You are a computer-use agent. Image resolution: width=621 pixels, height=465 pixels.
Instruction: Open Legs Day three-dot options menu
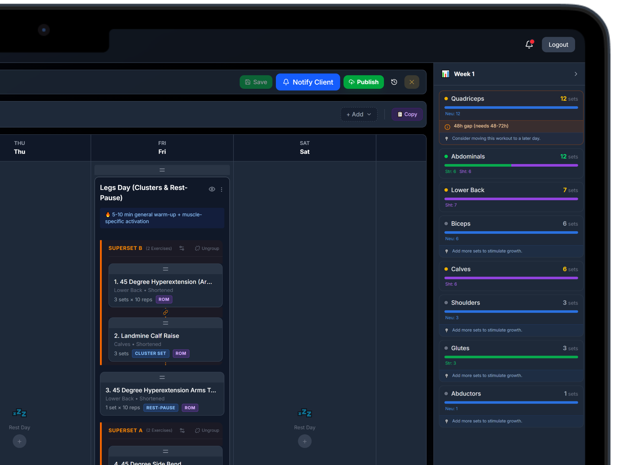pos(222,190)
